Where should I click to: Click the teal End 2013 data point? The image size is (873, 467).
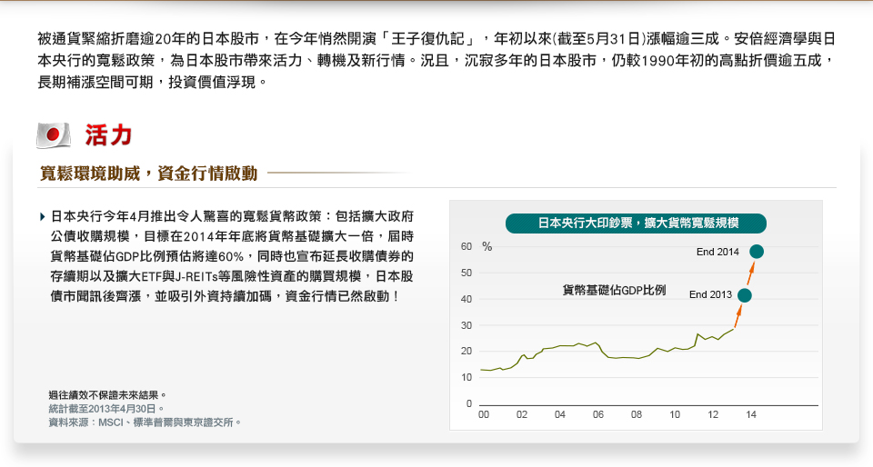pyautogui.click(x=745, y=294)
